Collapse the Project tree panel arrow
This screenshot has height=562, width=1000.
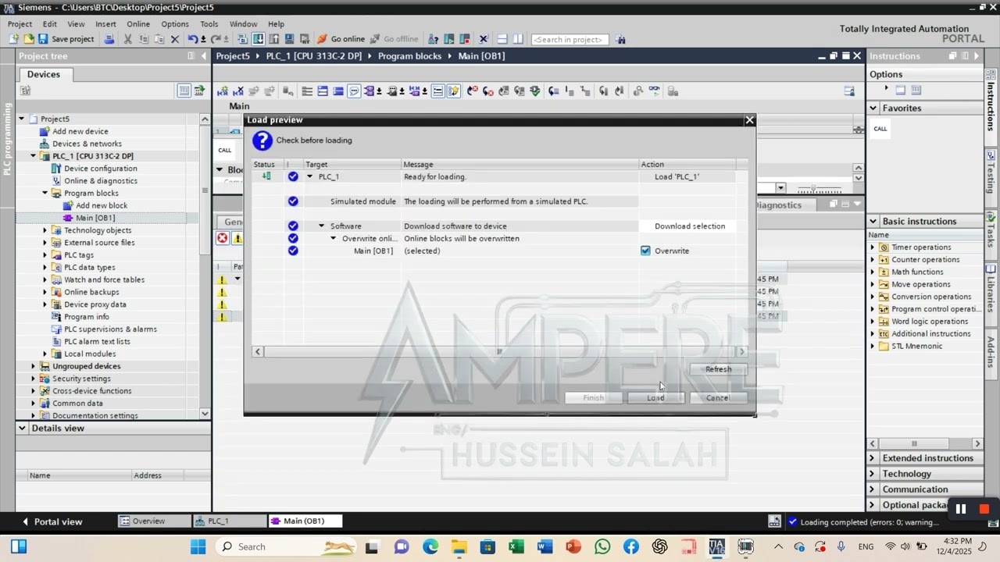coord(204,56)
